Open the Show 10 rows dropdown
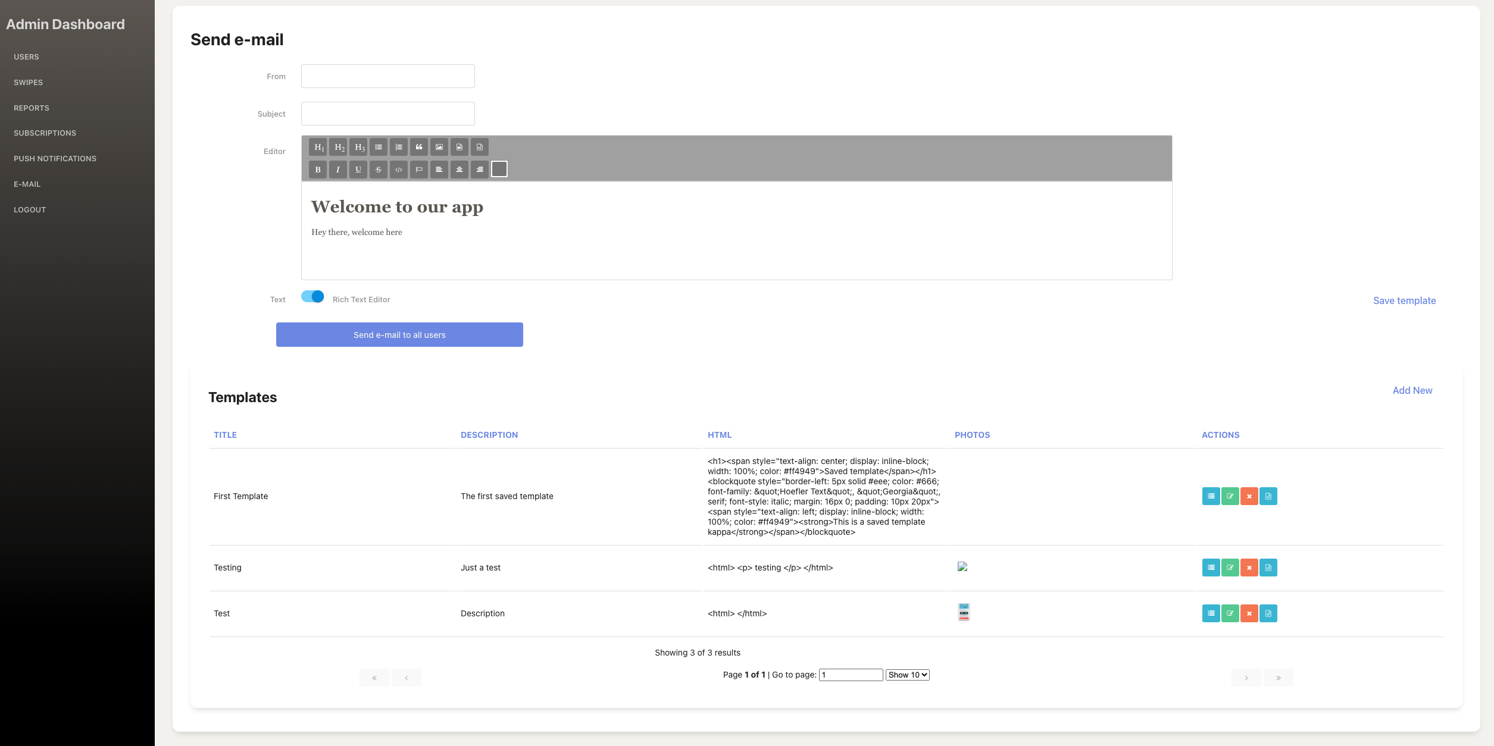Screen dimensions: 1494x746 [907, 675]
